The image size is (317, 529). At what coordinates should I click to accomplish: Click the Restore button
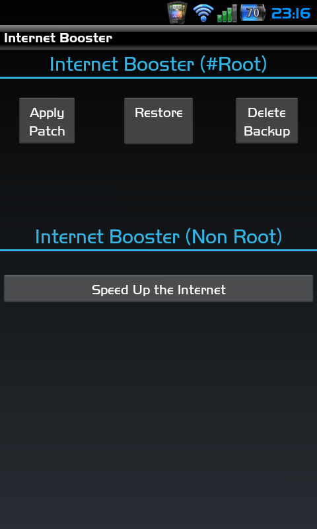coord(158,121)
